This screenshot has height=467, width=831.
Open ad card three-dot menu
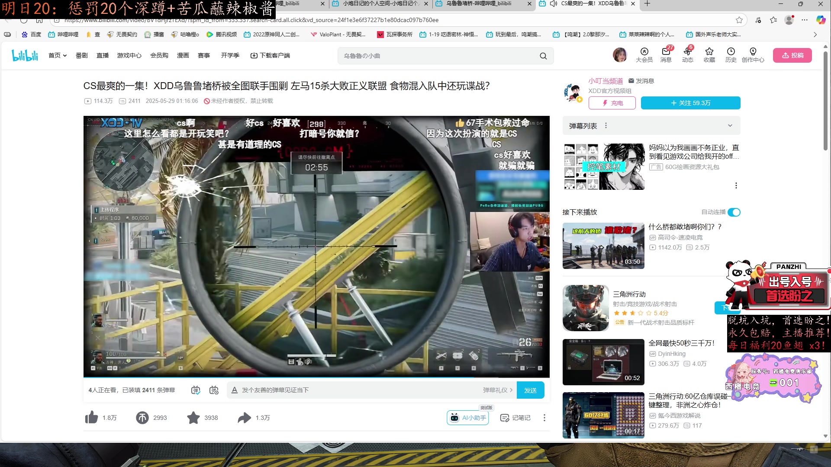click(736, 186)
